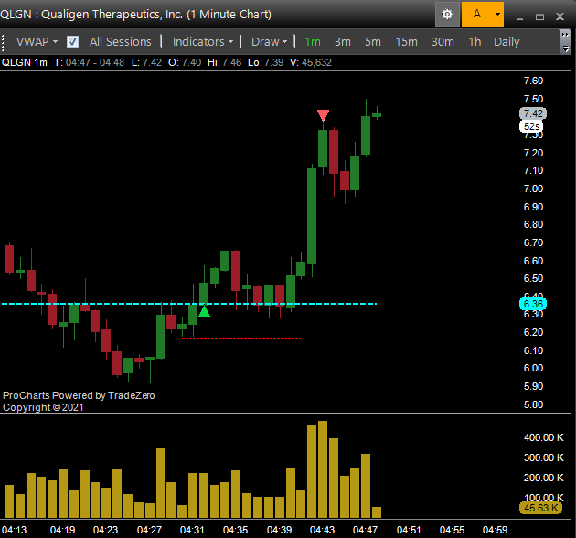Open the VWAP dropdown
Image resolution: width=576 pixels, height=538 pixels.
click(x=37, y=41)
